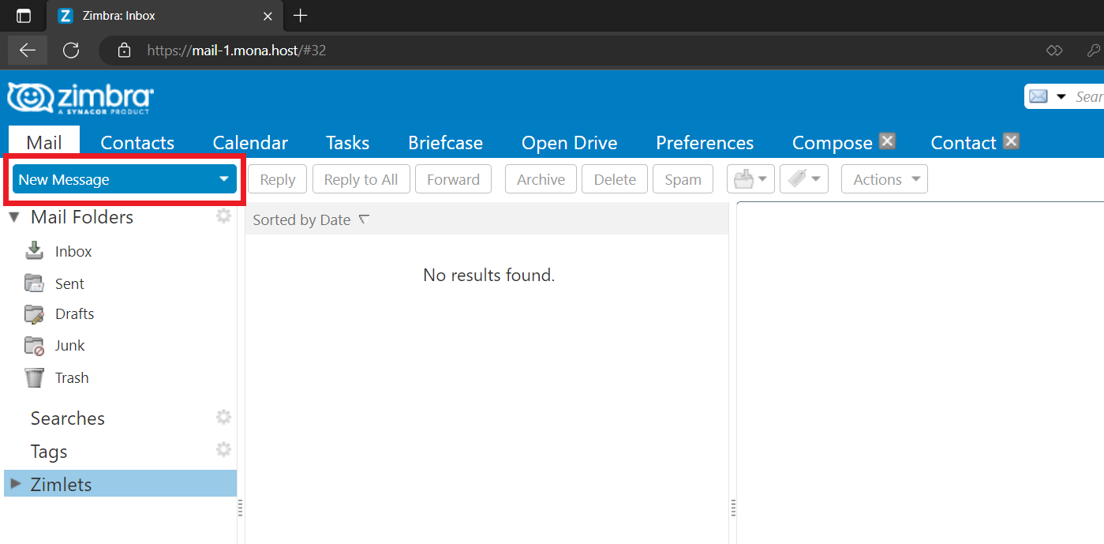Close the Contact tab
1104x544 pixels.
click(x=1012, y=141)
